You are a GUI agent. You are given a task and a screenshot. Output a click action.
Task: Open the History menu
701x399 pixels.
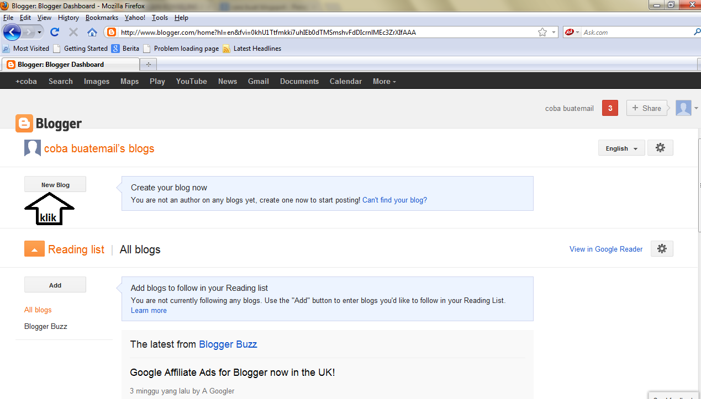tap(68, 18)
